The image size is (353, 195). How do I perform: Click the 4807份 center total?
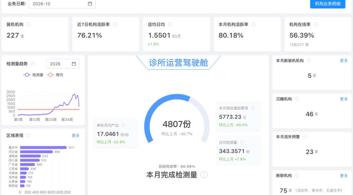177,124
